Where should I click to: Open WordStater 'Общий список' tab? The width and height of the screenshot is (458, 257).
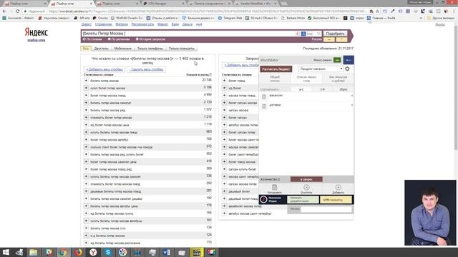click(x=275, y=79)
